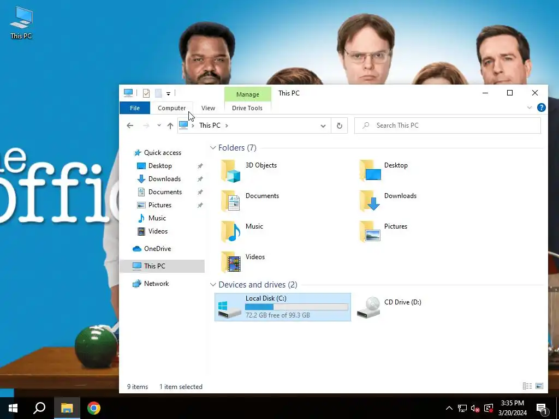Select the CD Drive (D:) icon
559x419 pixels.
click(x=368, y=308)
